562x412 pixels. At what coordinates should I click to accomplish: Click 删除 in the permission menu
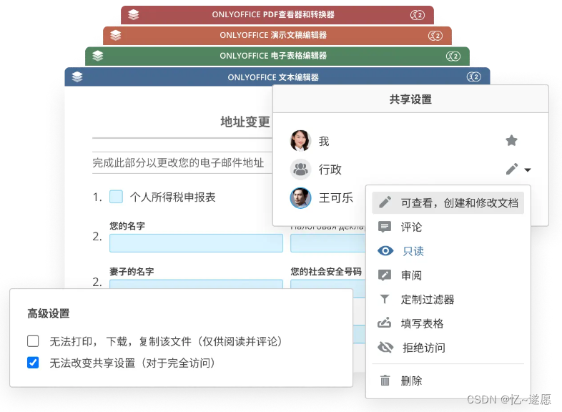pyautogui.click(x=448, y=381)
